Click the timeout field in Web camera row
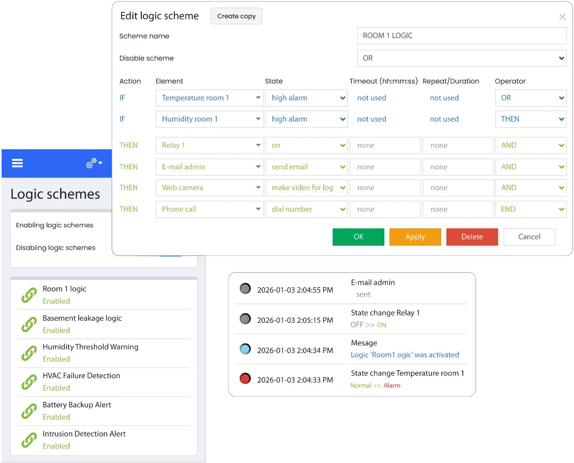 385,188
